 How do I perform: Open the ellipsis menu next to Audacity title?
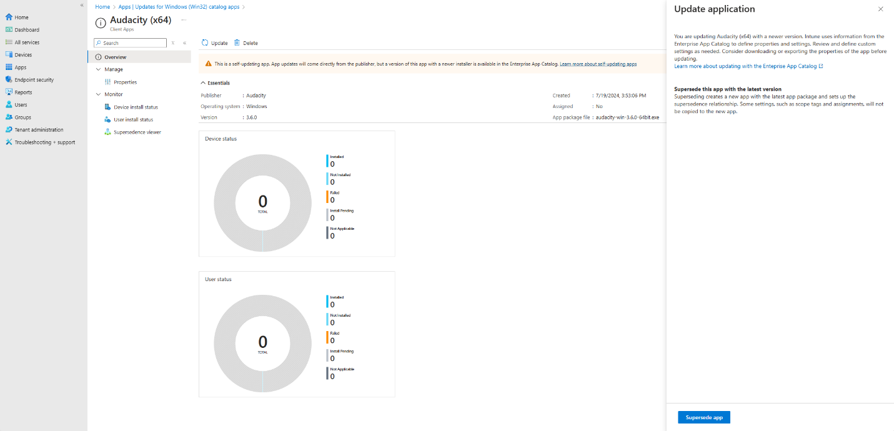point(184,20)
